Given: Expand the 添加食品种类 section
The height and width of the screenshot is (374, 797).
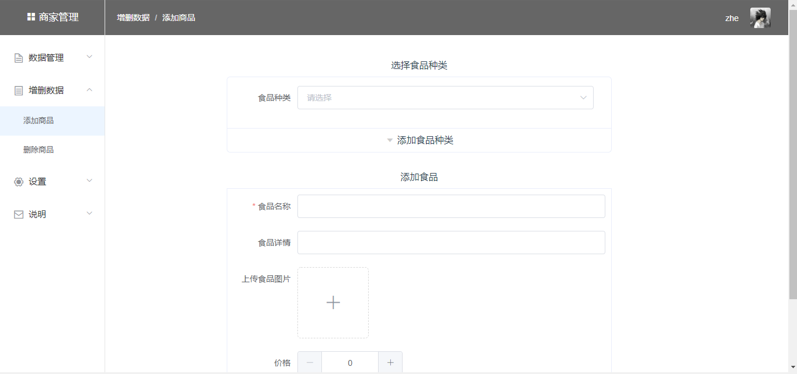Looking at the screenshot, I should [418, 140].
